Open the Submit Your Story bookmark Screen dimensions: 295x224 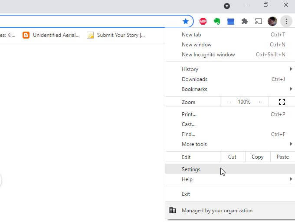(116, 35)
